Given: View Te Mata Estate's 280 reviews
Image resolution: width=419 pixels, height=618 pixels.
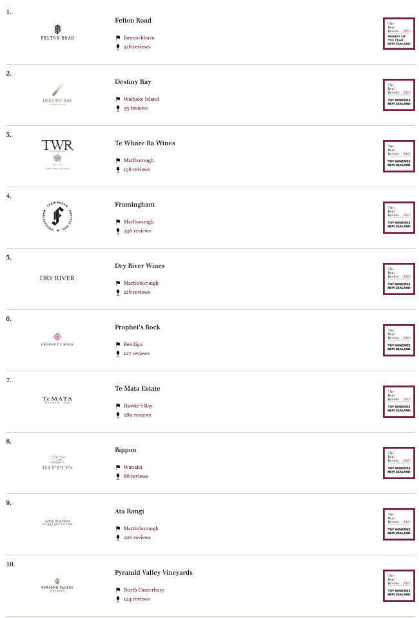Looking at the screenshot, I should click(x=137, y=415).
